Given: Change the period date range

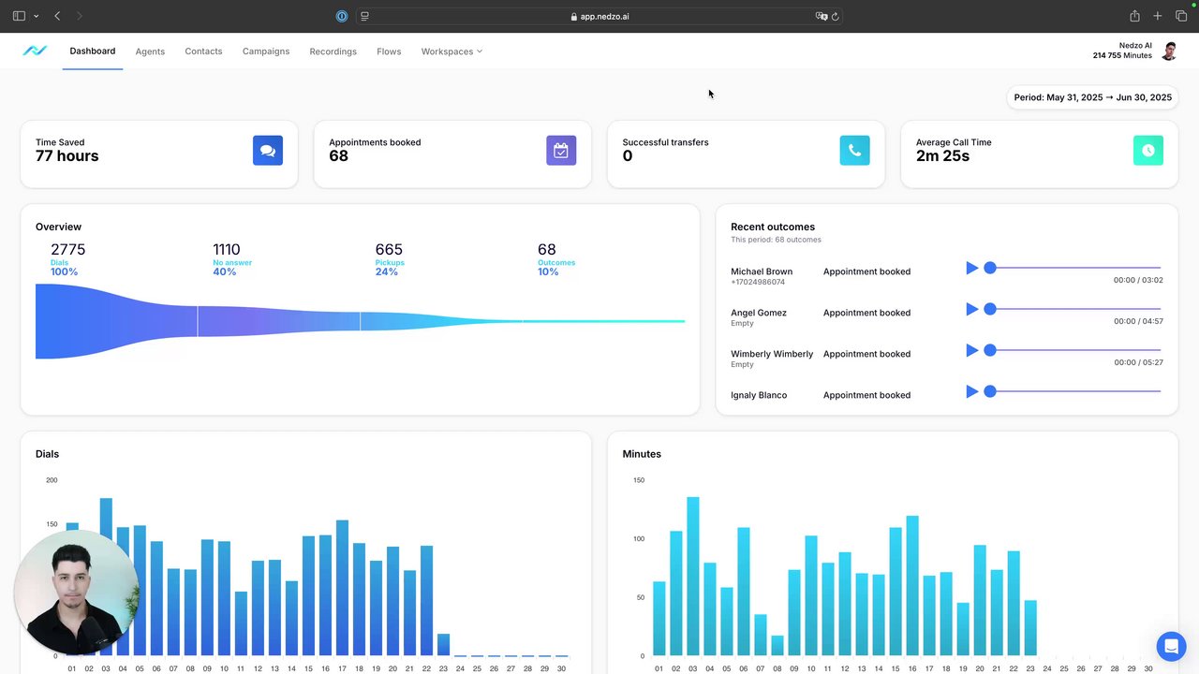Looking at the screenshot, I should (1092, 97).
